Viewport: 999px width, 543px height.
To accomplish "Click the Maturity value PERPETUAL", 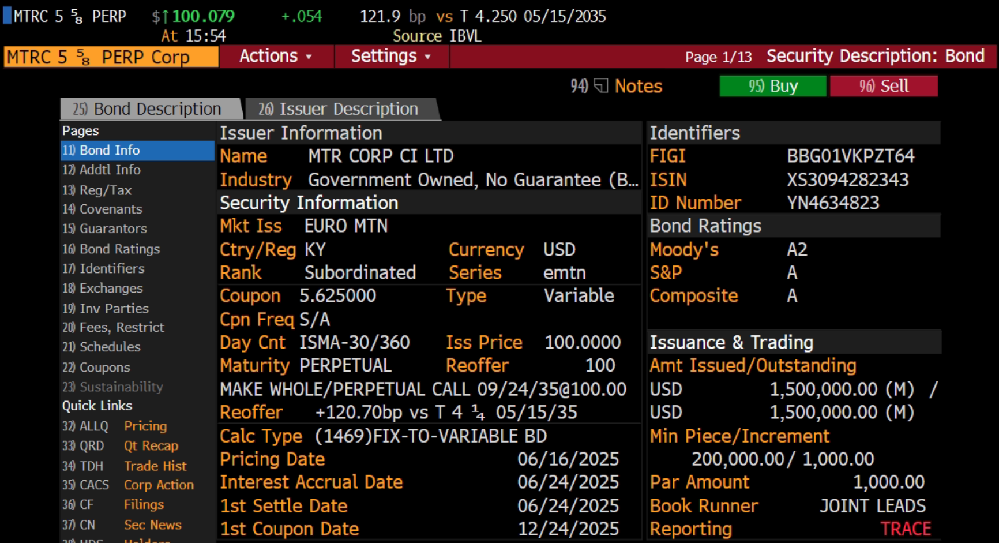I will [x=345, y=366].
